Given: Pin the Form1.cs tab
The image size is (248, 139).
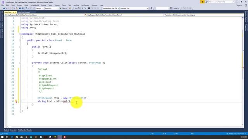Looking at the screenshot, I should pos(13,12).
